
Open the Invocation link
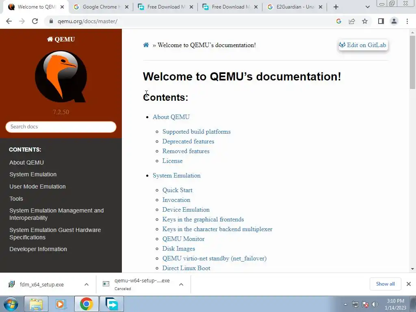176,200
